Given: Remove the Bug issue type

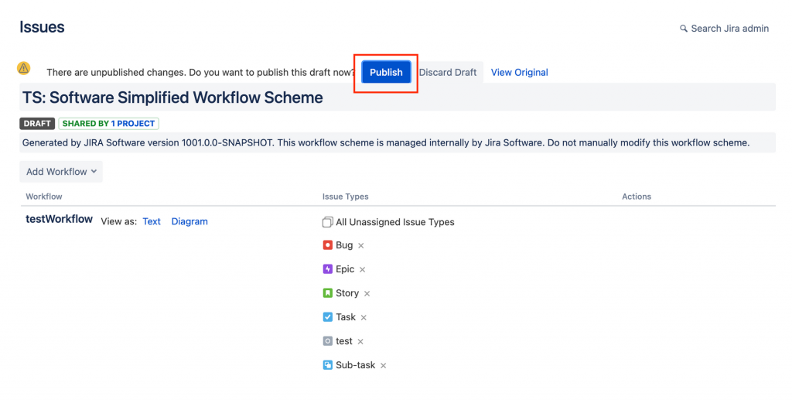Looking at the screenshot, I should coord(361,245).
